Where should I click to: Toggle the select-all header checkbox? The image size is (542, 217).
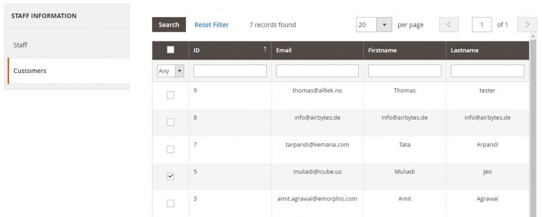coord(170,50)
